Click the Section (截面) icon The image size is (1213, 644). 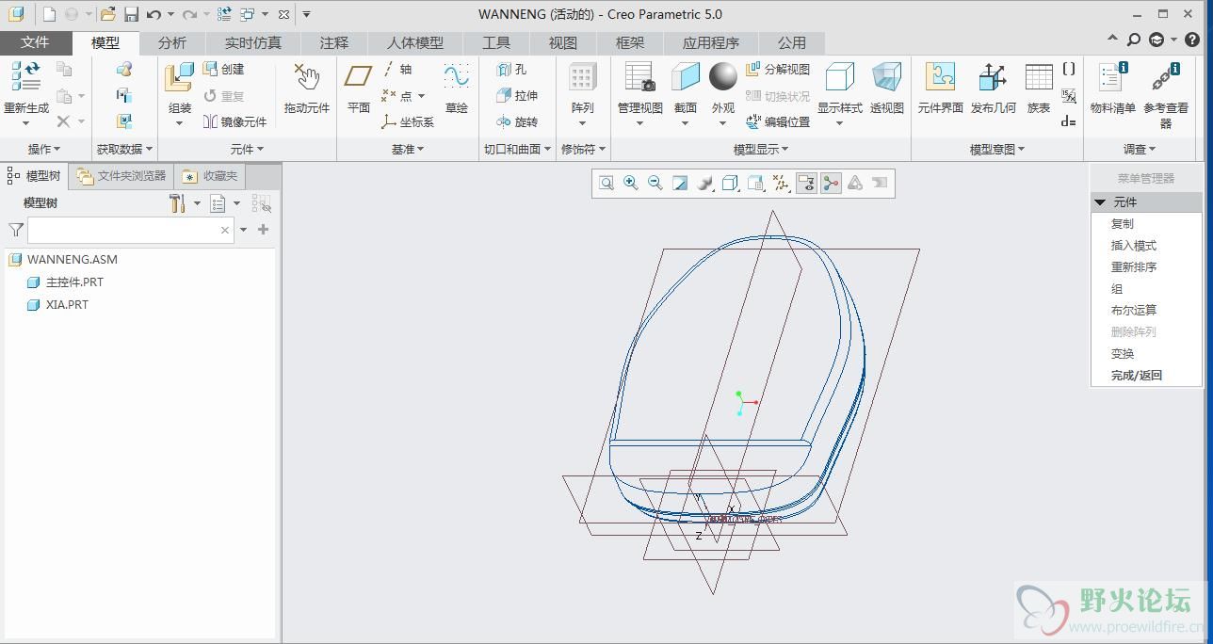click(x=686, y=76)
